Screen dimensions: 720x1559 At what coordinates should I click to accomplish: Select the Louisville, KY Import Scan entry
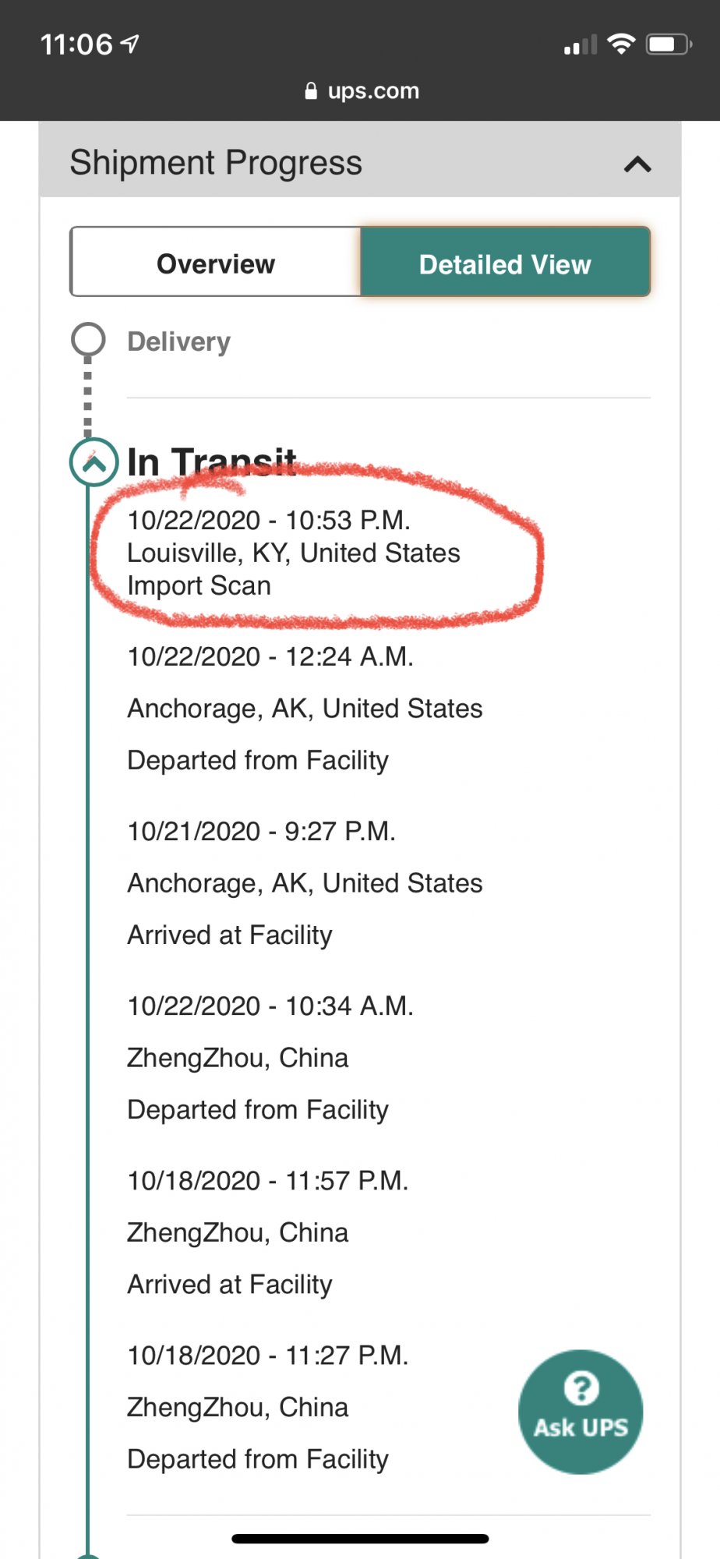[x=294, y=553]
